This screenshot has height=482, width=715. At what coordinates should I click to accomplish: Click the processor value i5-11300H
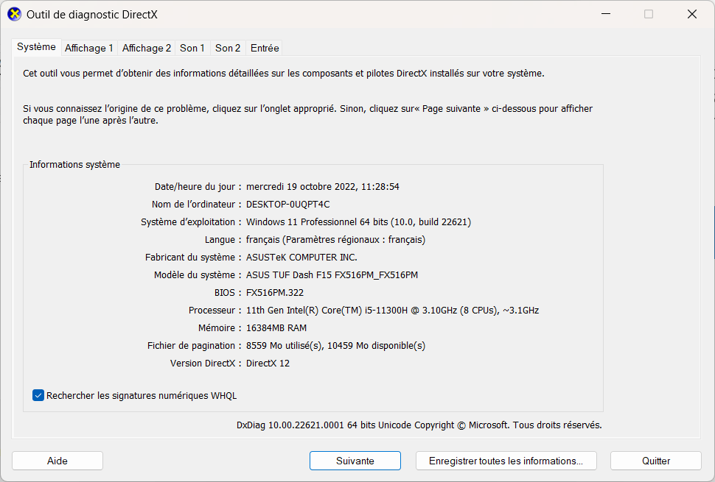(393, 311)
